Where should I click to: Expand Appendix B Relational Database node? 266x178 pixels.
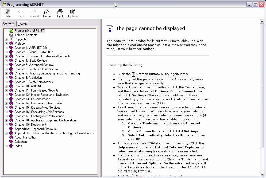point(6,133)
